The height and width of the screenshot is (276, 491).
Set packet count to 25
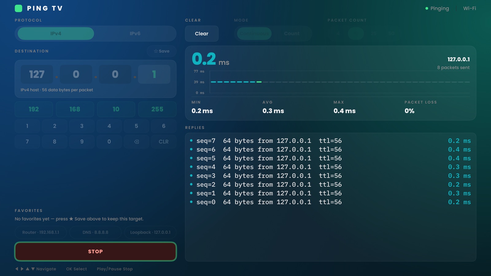click(373, 33)
